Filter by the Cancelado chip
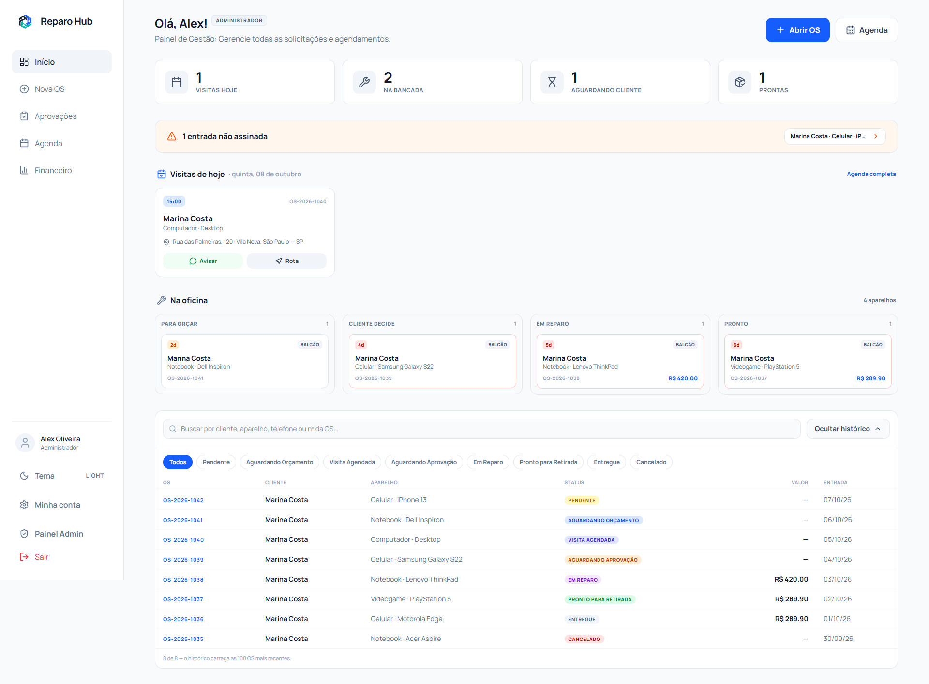This screenshot has height=684, width=929. [651, 462]
